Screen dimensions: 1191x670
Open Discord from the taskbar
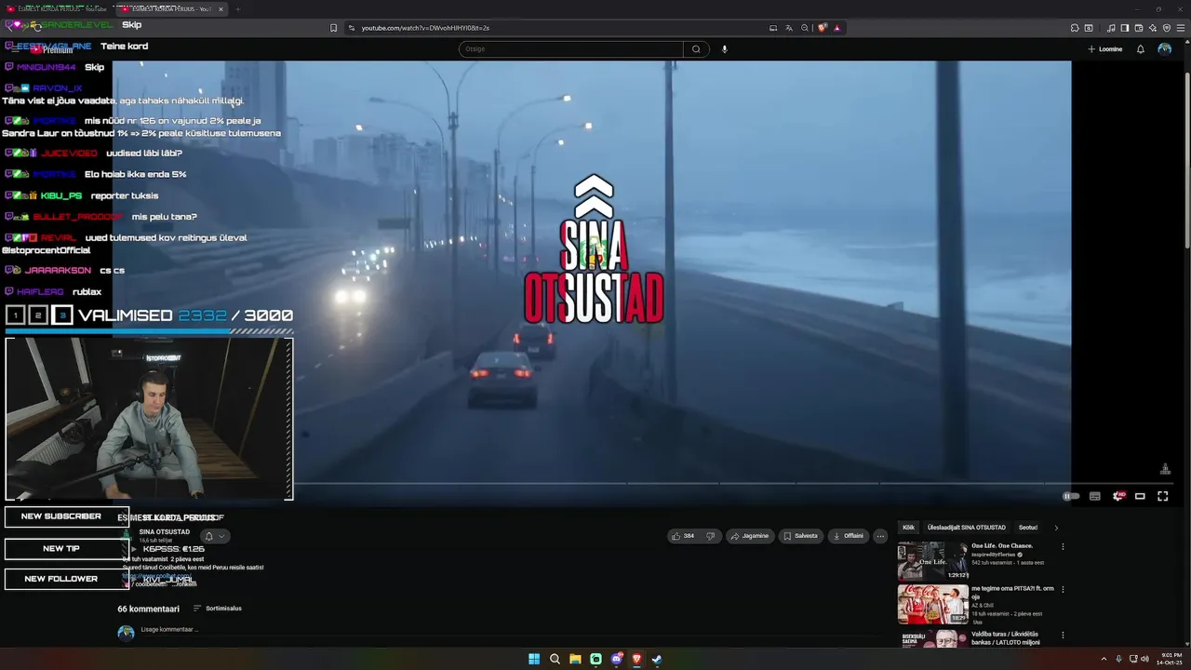tap(616, 659)
